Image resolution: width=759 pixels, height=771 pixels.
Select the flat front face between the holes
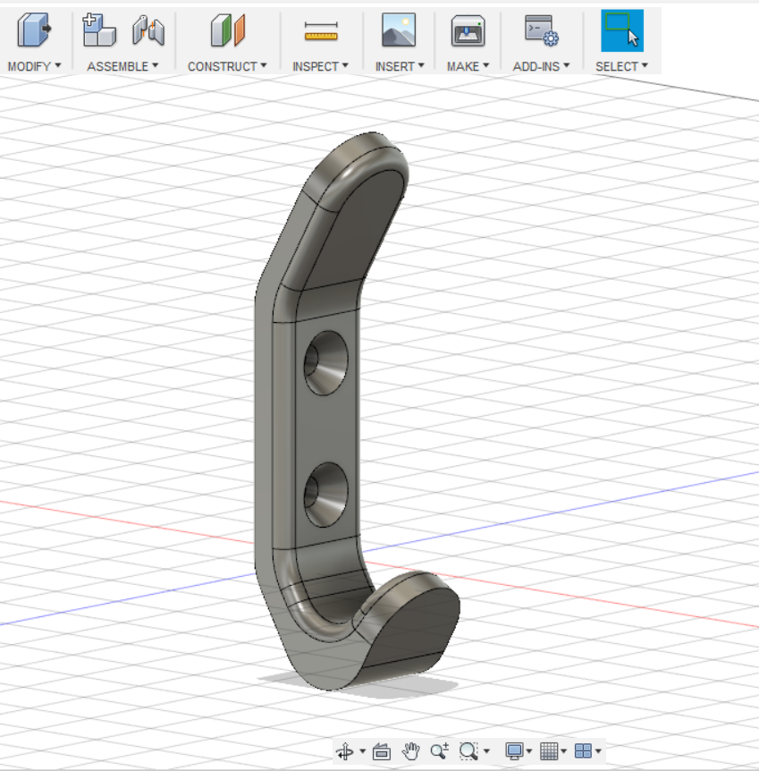(x=327, y=428)
